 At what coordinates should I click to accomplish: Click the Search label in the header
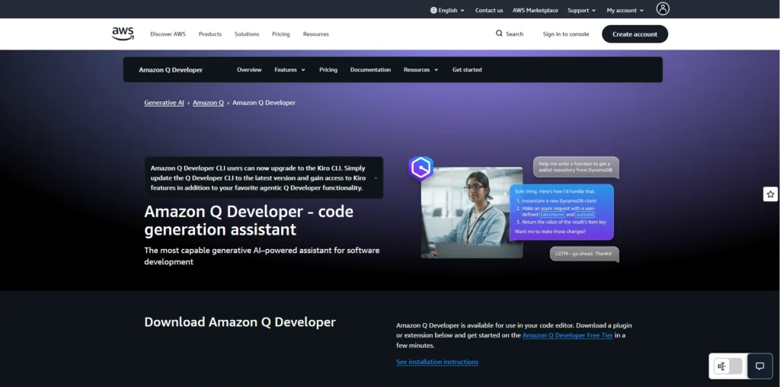pyautogui.click(x=514, y=34)
